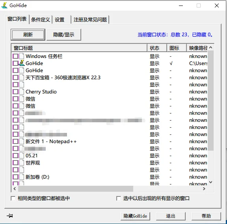The image size is (227, 224).
Task: Click the lightning icon in the GoHide row
Action: [x=22, y=63]
